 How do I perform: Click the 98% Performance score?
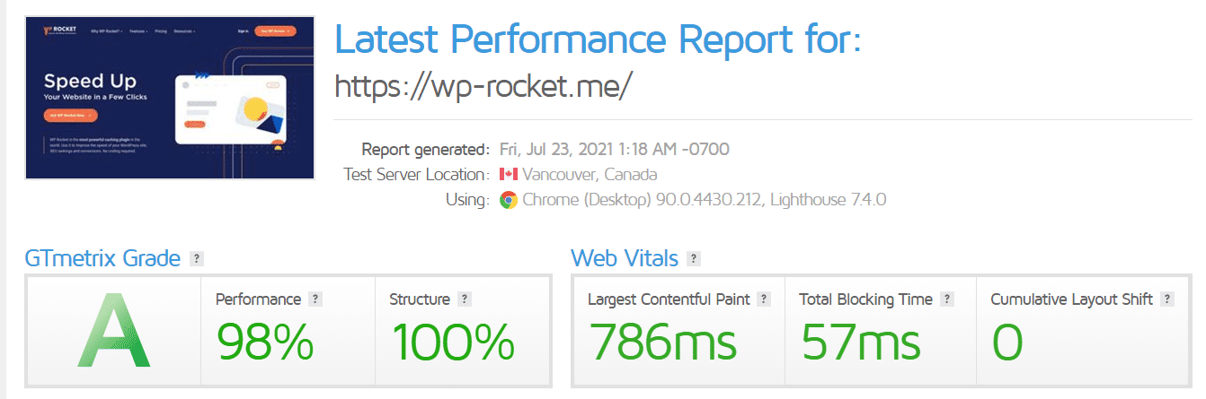click(265, 341)
